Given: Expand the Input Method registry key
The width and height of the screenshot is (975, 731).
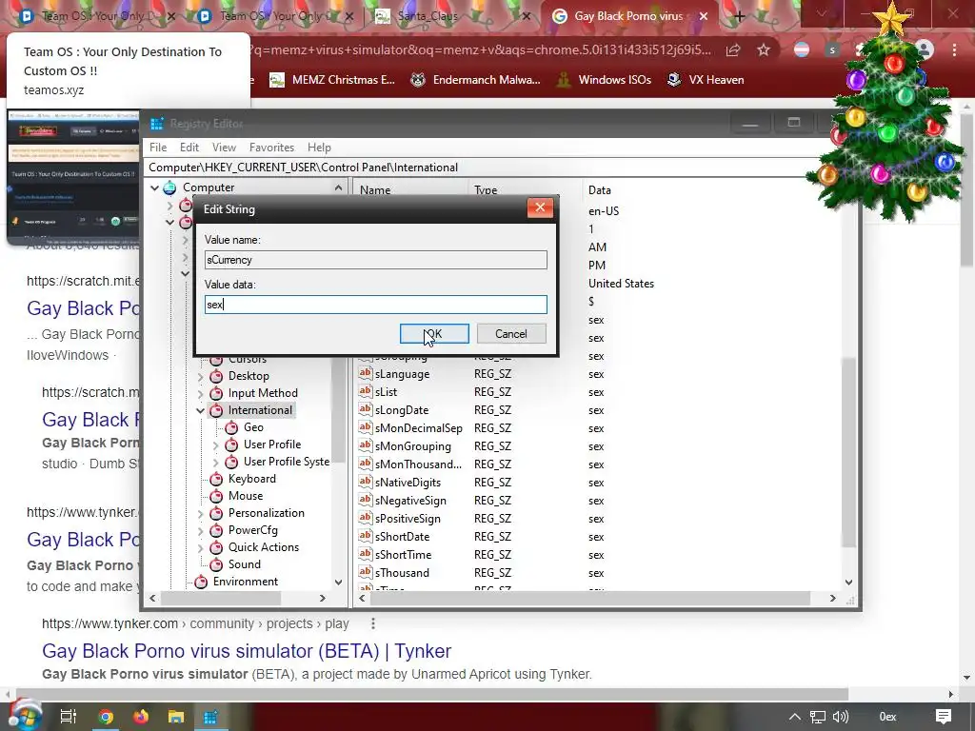Looking at the screenshot, I should point(200,393).
